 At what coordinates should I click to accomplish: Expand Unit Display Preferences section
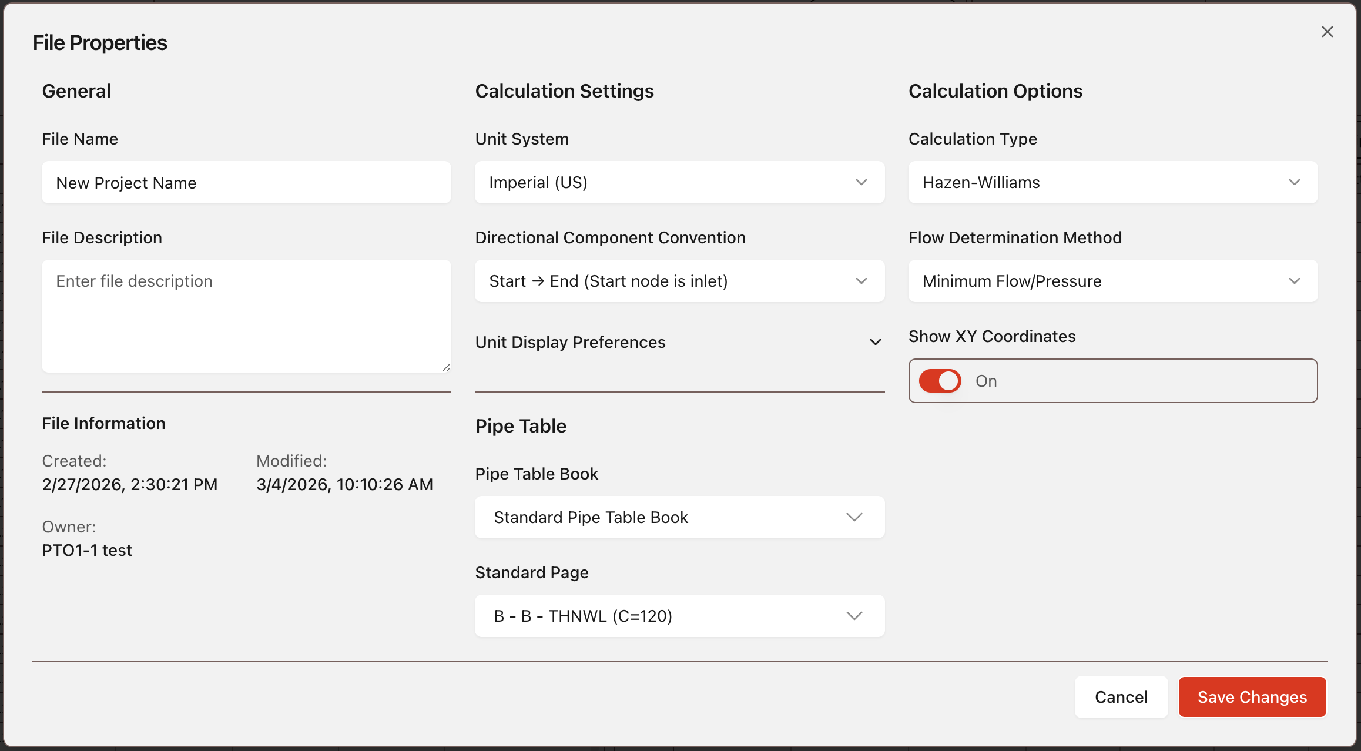679,342
